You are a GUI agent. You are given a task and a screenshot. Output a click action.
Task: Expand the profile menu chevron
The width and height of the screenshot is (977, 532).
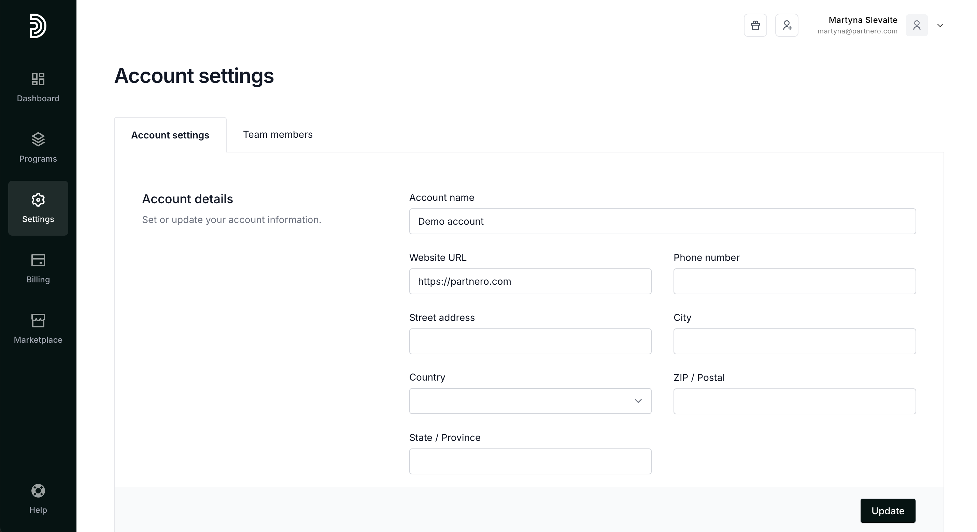(940, 25)
